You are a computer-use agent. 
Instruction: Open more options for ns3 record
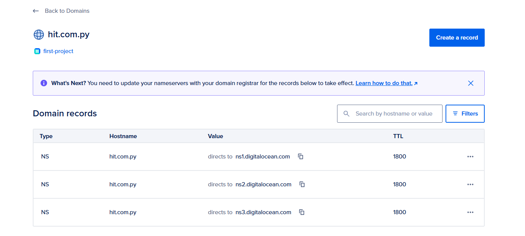(x=470, y=212)
